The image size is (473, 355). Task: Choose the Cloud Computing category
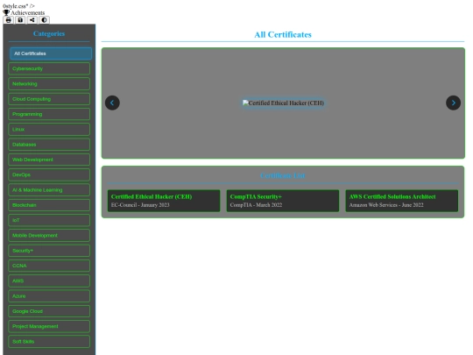tap(49, 99)
